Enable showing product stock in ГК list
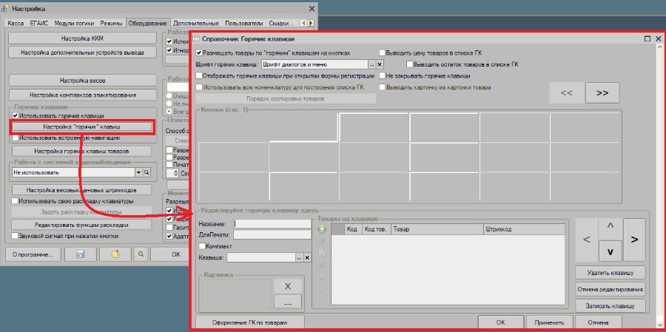This screenshot has height=332, width=666. (x=410, y=64)
